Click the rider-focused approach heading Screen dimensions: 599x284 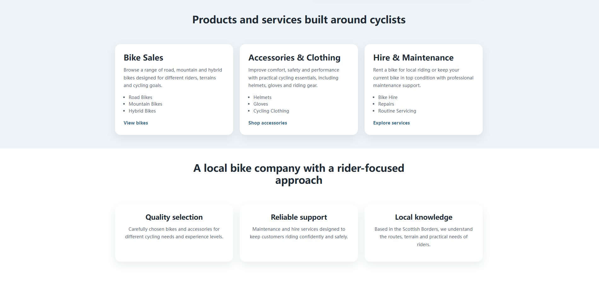click(x=299, y=174)
